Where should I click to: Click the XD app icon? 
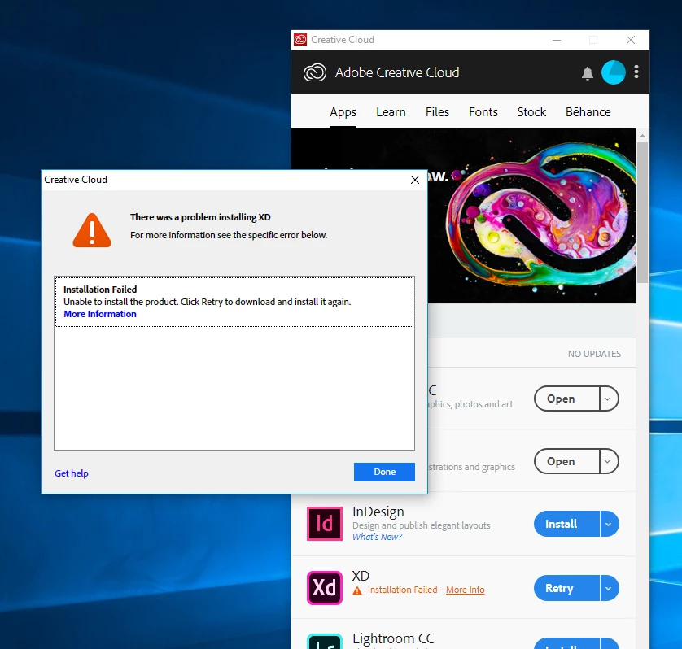click(x=325, y=588)
